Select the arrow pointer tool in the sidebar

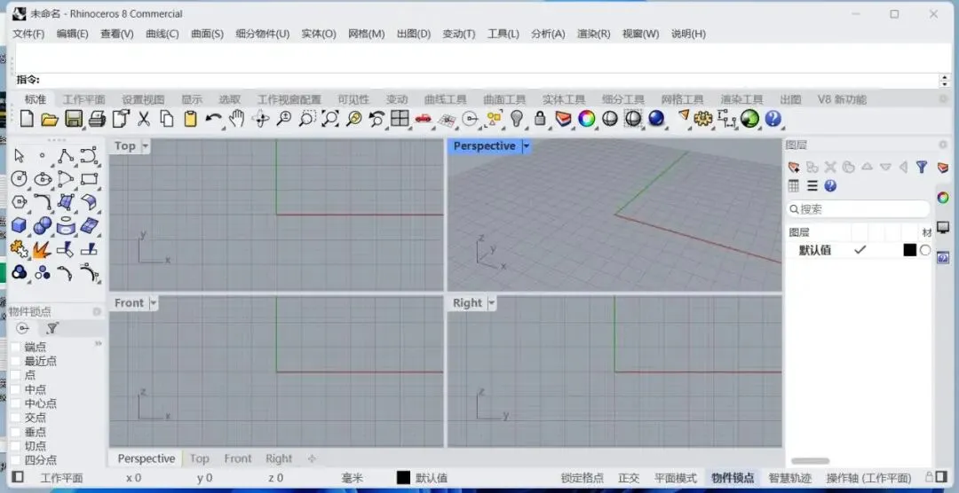(19, 156)
